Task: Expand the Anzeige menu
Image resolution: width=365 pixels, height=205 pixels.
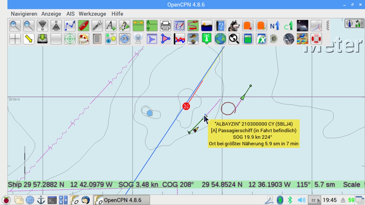Action: click(51, 14)
